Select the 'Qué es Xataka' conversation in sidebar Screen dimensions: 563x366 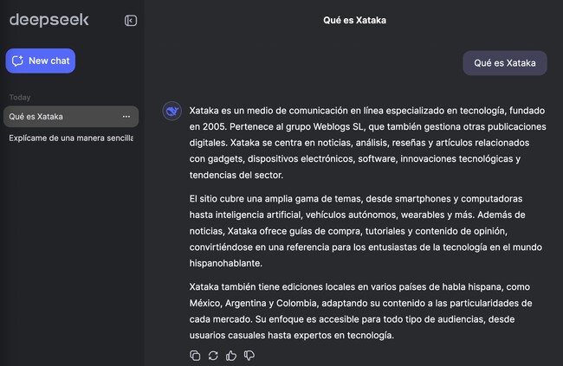52,117
